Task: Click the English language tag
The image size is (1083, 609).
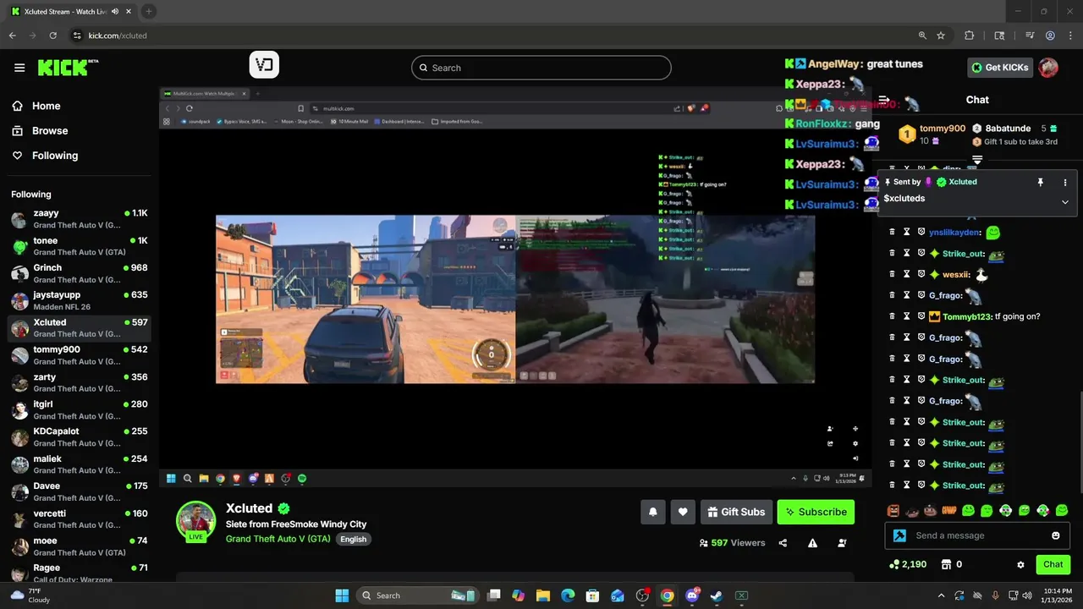Action: pyautogui.click(x=354, y=539)
